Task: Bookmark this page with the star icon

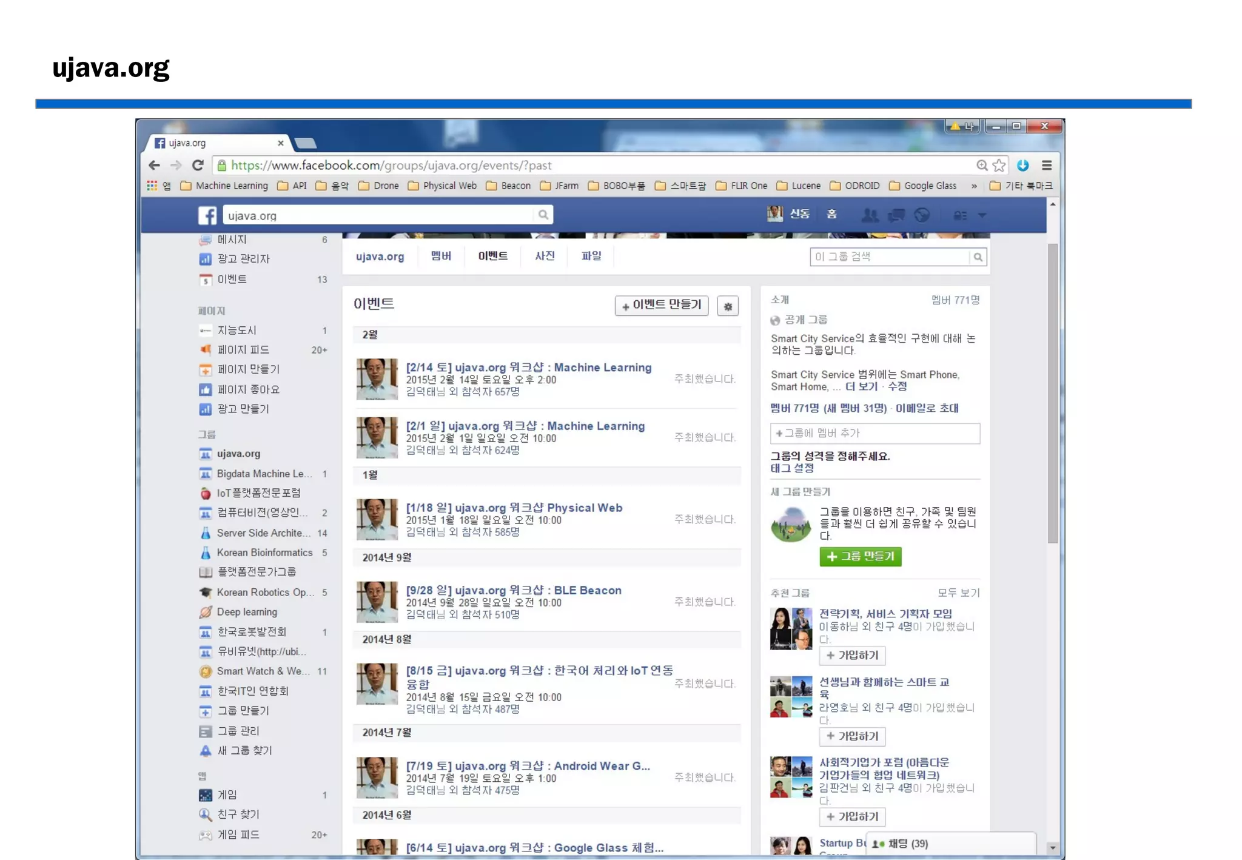Action: pyautogui.click(x=999, y=165)
